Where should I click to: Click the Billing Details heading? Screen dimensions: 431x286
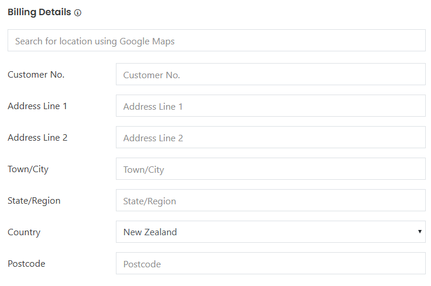[x=39, y=12]
